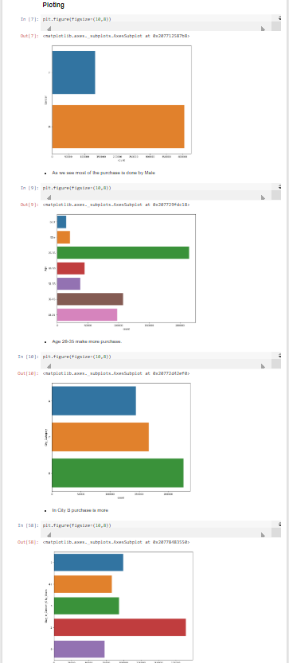Click the long green bar in the Age chart
The width and height of the screenshot is (289, 663).
point(123,252)
